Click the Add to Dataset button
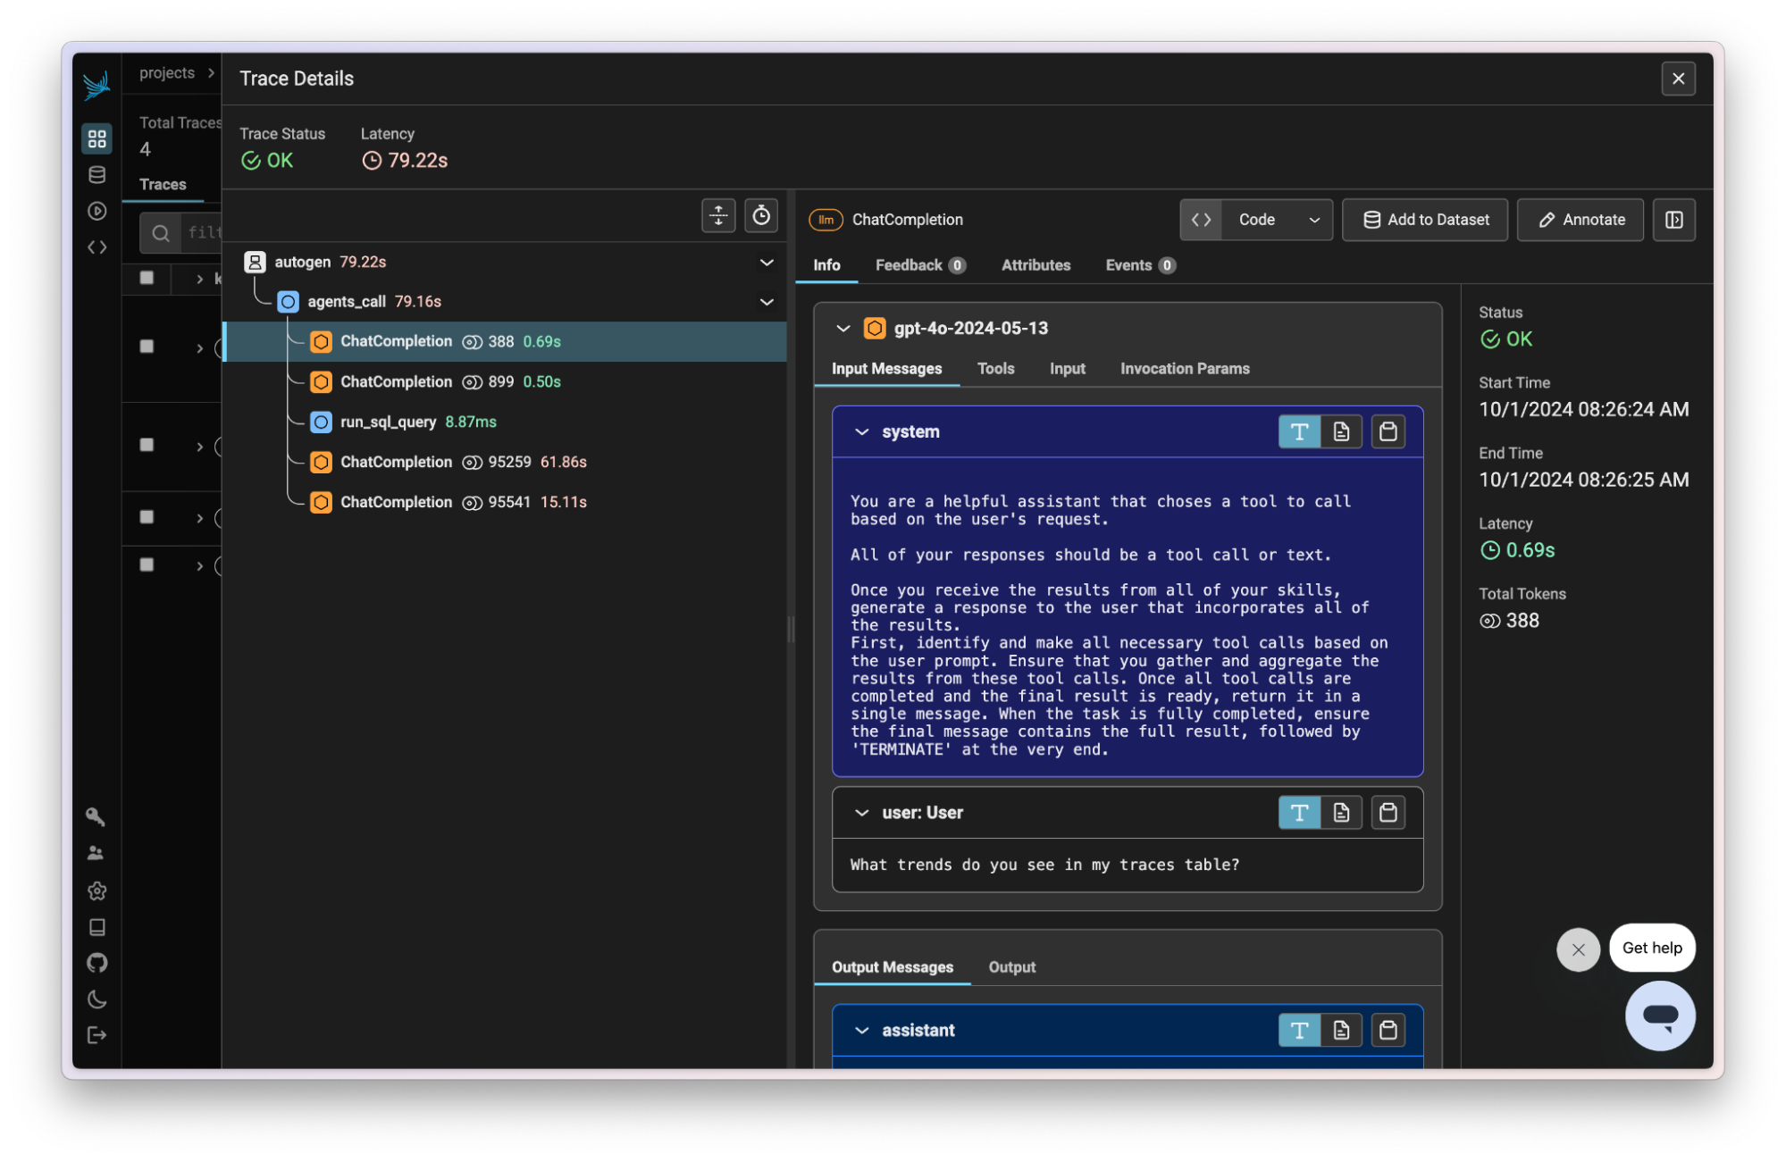The width and height of the screenshot is (1786, 1162). tap(1425, 220)
